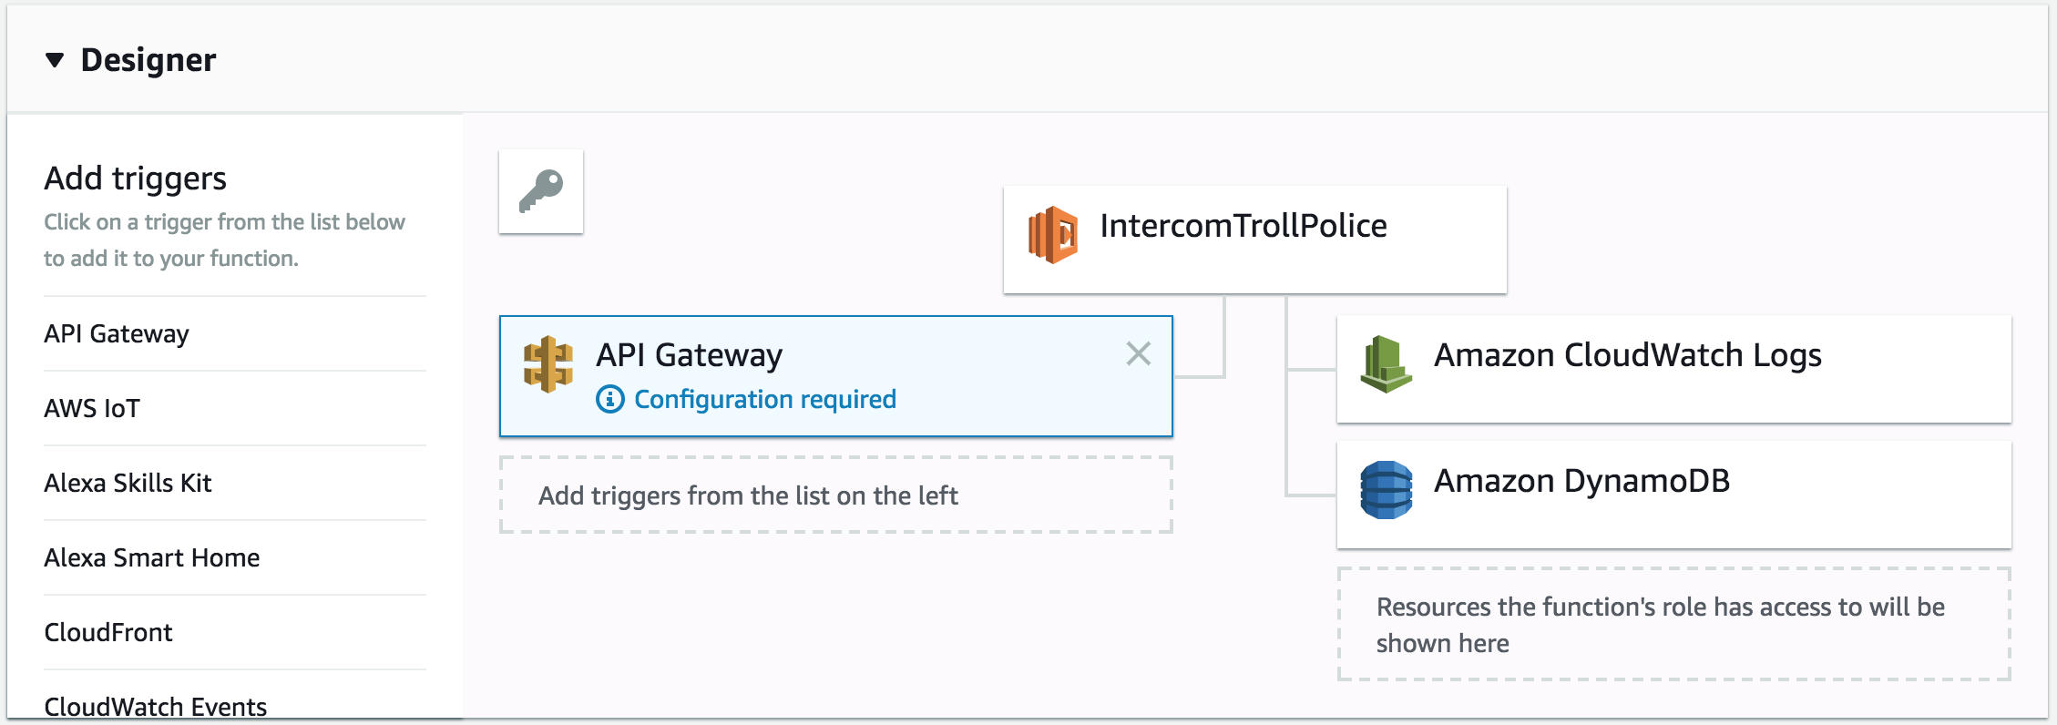This screenshot has height=725, width=2057.
Task: Click the empty add-triggers placeholder box
Action: pos(835,495)
